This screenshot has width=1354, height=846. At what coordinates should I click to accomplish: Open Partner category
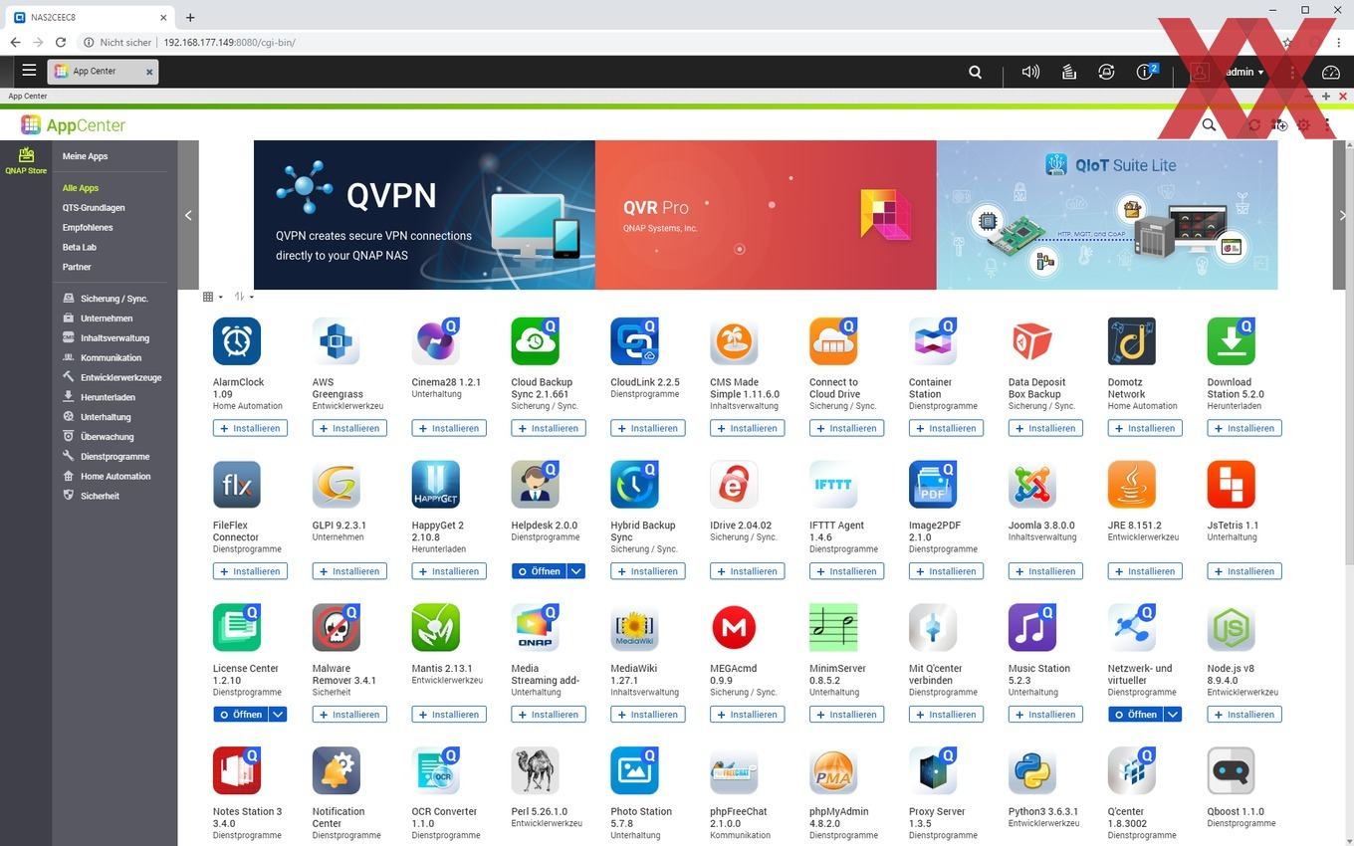click(x=77, y=268)
